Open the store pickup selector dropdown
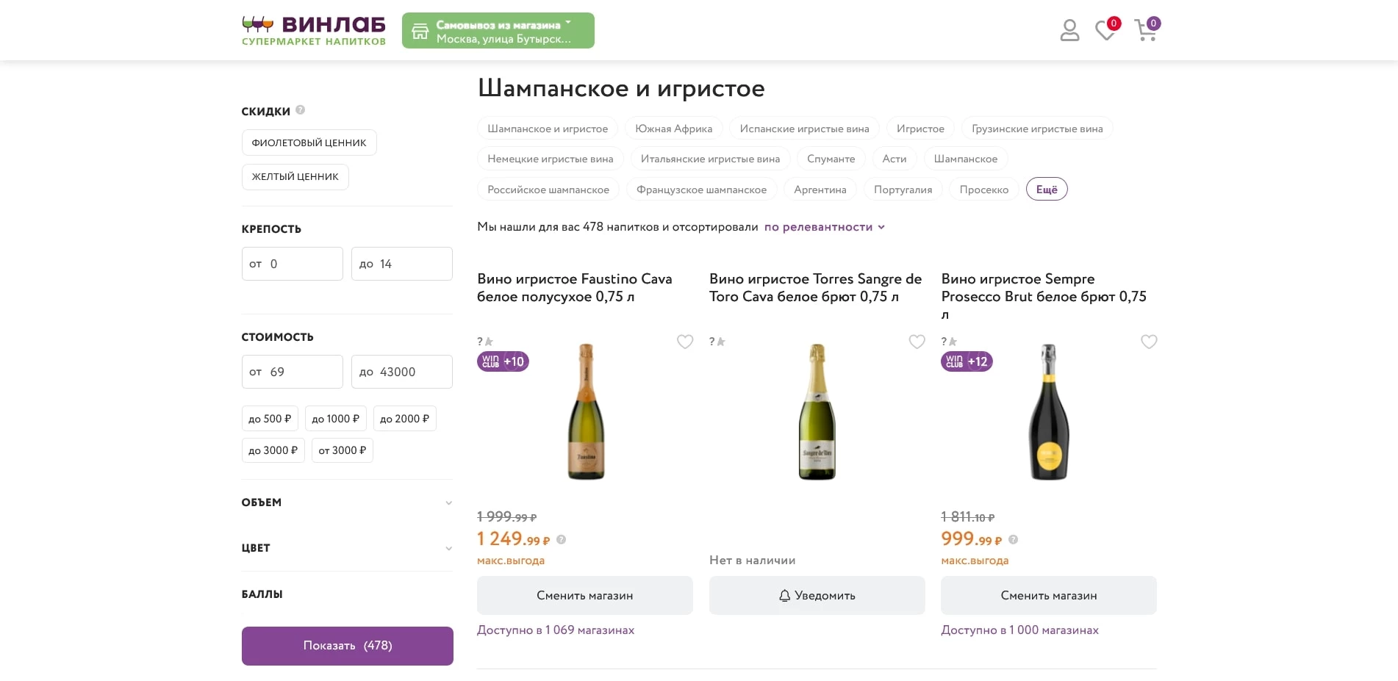 498,31
